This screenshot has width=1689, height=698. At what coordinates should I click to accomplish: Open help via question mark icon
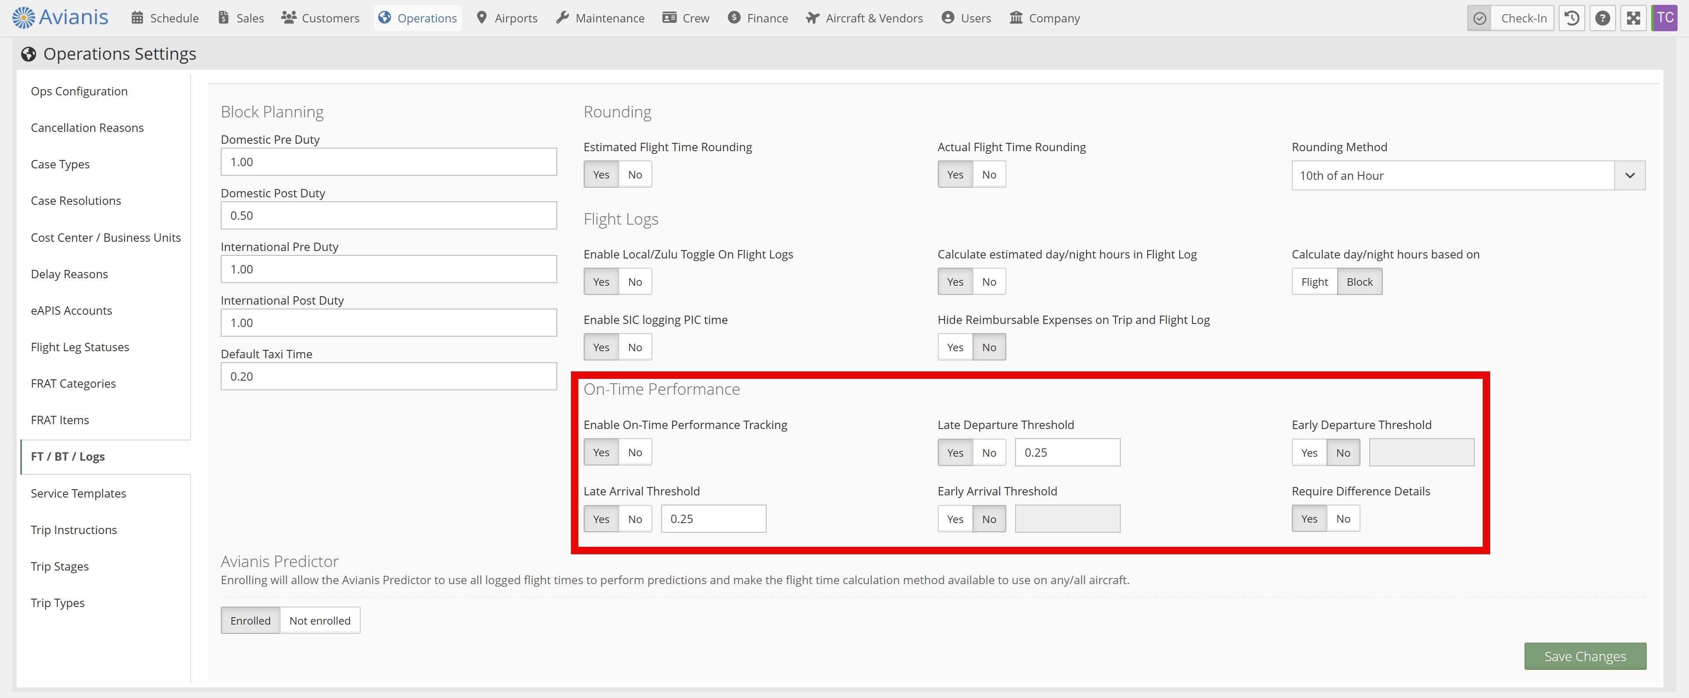(x=1602, y=18)
